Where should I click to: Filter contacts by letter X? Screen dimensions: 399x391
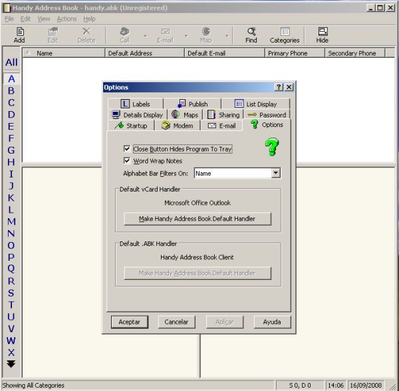coord(11,352)
